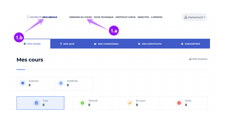
Task: Open the Hey!wearecid account dropdown
Action: 194,17
